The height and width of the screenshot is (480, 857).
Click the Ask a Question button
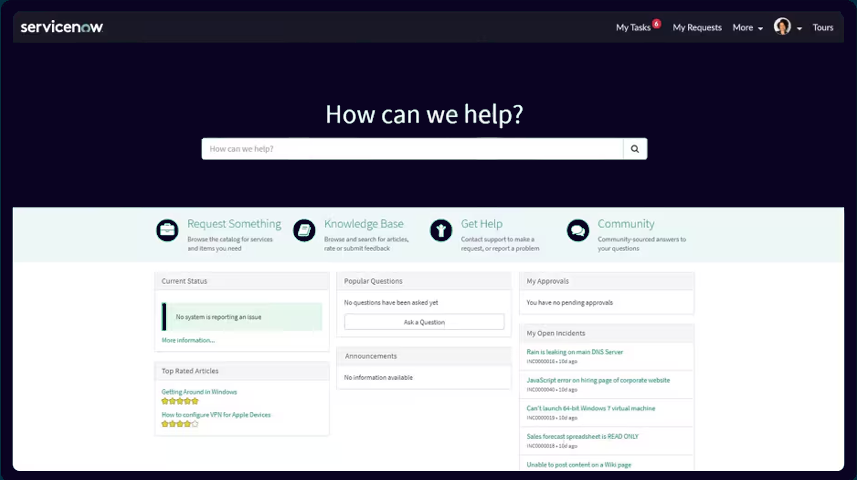point(424,322)
